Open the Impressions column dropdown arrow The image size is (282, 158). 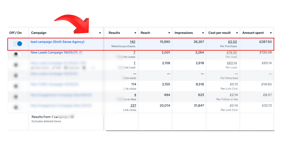click(x=203, y=33)
